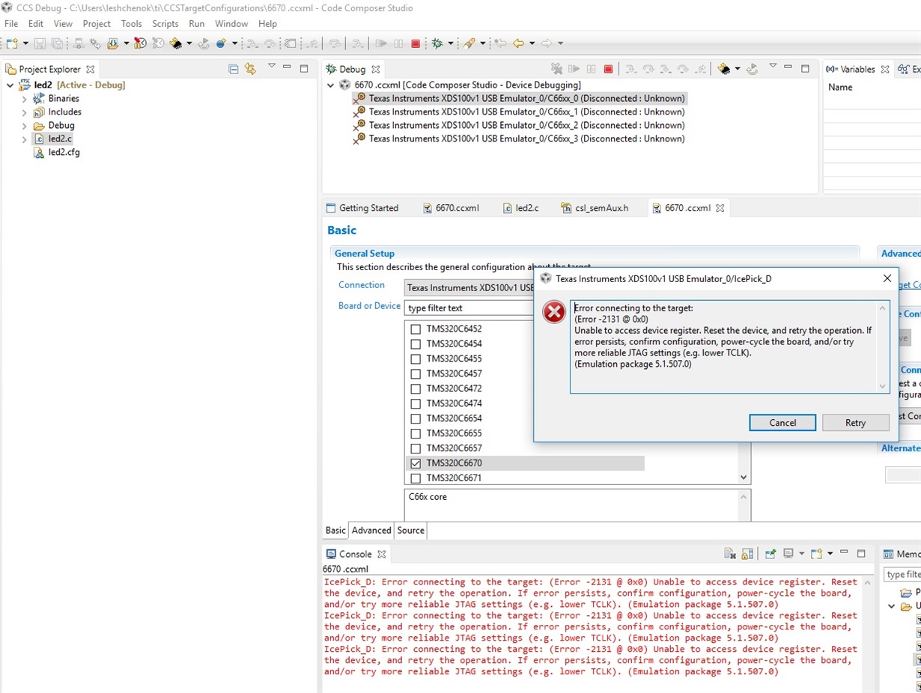The width and height of the screenshot is (921, 693).
Task: Switch to the led2.c editor tab
Action: tap(521, 208)
